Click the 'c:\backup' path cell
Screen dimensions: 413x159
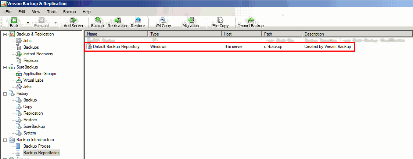pos(273,47)
